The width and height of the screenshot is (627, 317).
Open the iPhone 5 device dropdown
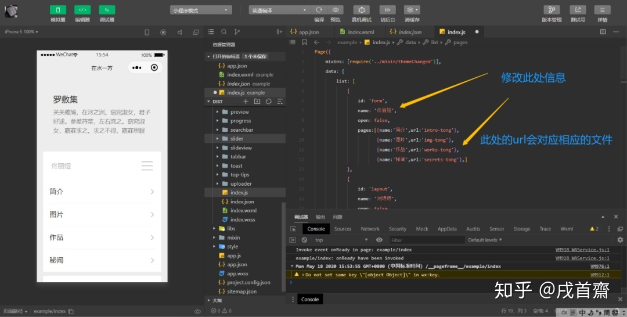(21, 32)
